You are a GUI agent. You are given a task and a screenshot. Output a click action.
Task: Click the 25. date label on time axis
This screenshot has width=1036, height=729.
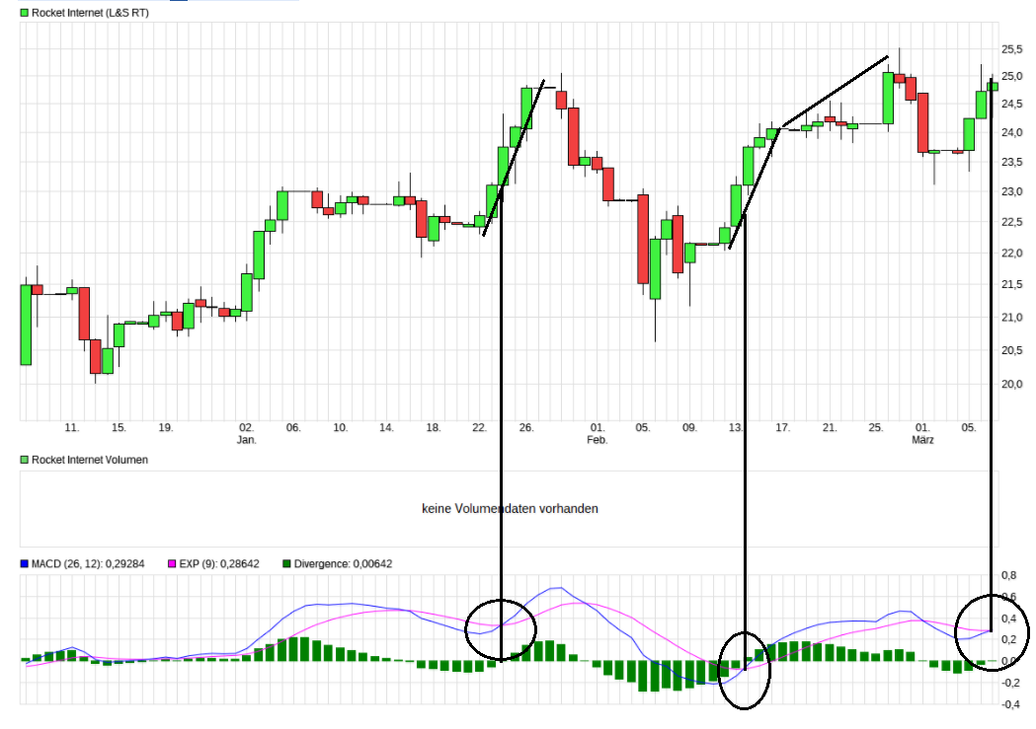(x=876, y=428)
